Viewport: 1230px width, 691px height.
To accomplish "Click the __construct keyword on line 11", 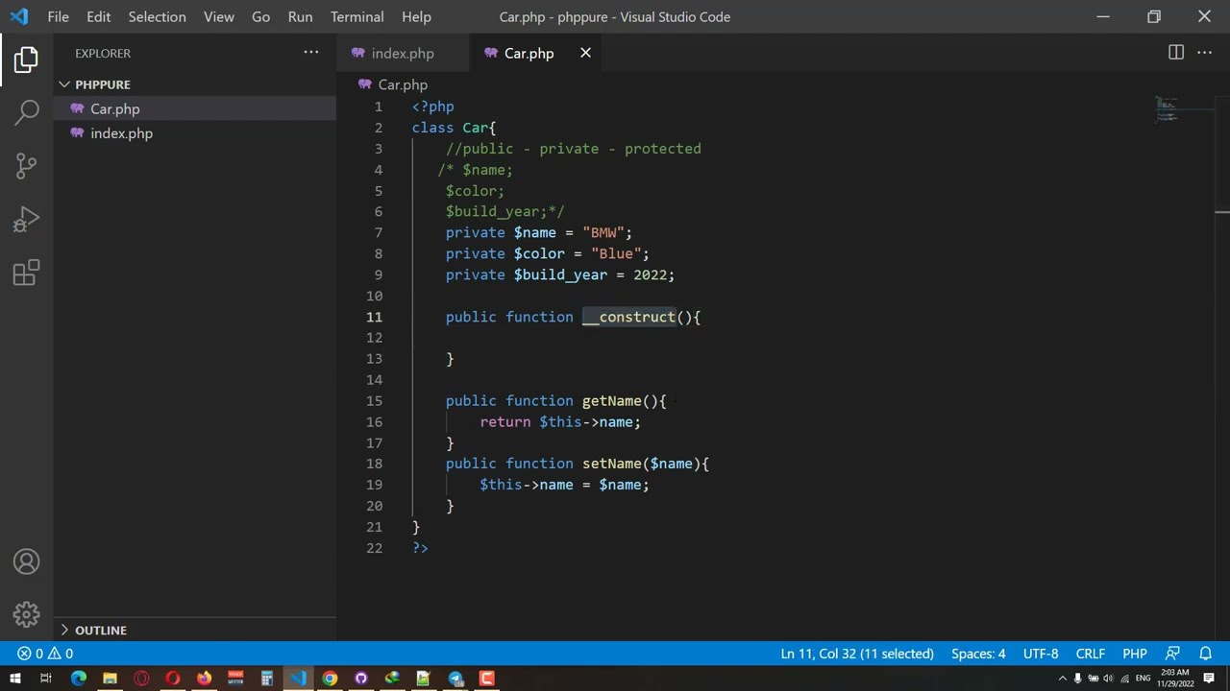I will click(x=628, y=317).
